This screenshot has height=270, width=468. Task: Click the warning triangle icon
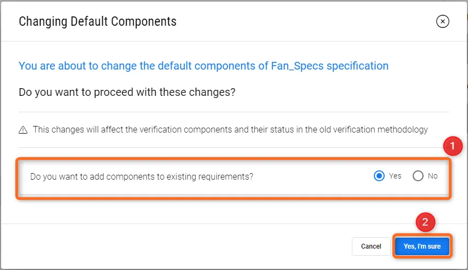tap(23, 130)
